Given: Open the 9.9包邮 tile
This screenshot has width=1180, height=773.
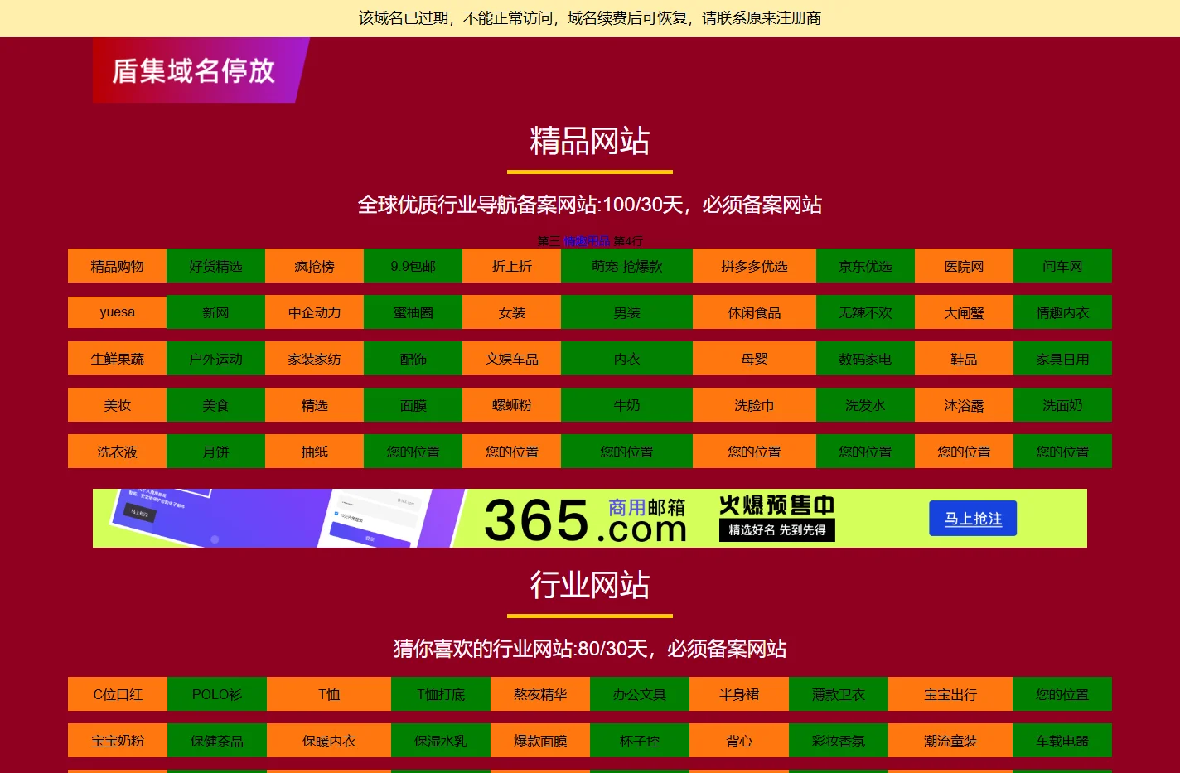Looking at the screenshot, I should pyautogui.click(x=413, y=266).
